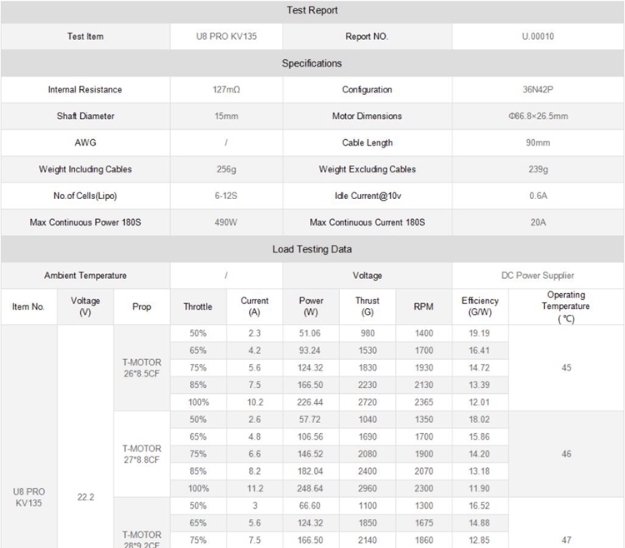
Task: Select the "T-MOTOR 27*8.8CF" prop cell
Action: pos(142,454)
